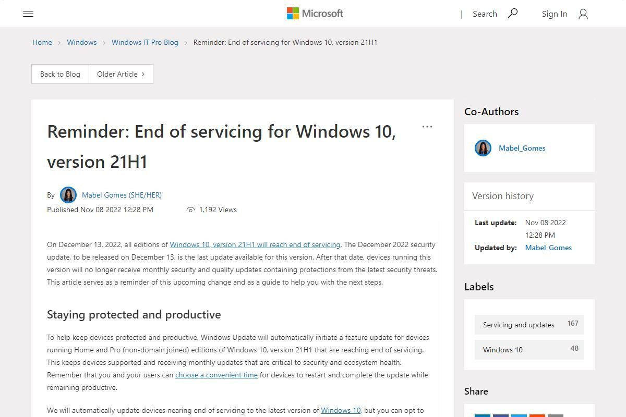Select the Windows 10 label
Viewport: 626px width, 417px height.
(x=529, y=350)
